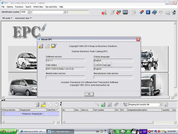Open the Tips and tricks menu
Viewport: 178px width, 134px height.
click(51, 7)
